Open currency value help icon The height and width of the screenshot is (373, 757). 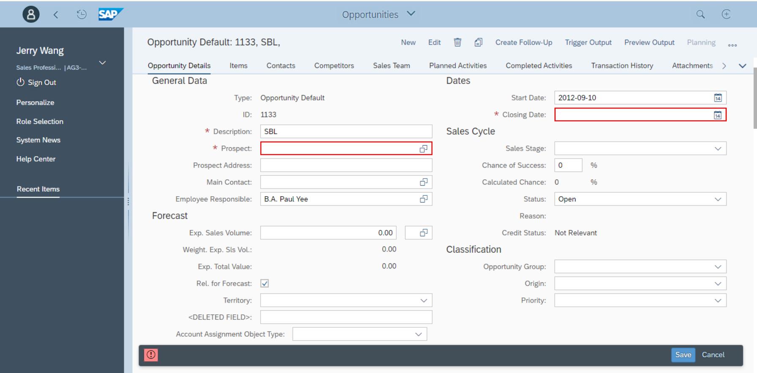(x=423, y=233)
